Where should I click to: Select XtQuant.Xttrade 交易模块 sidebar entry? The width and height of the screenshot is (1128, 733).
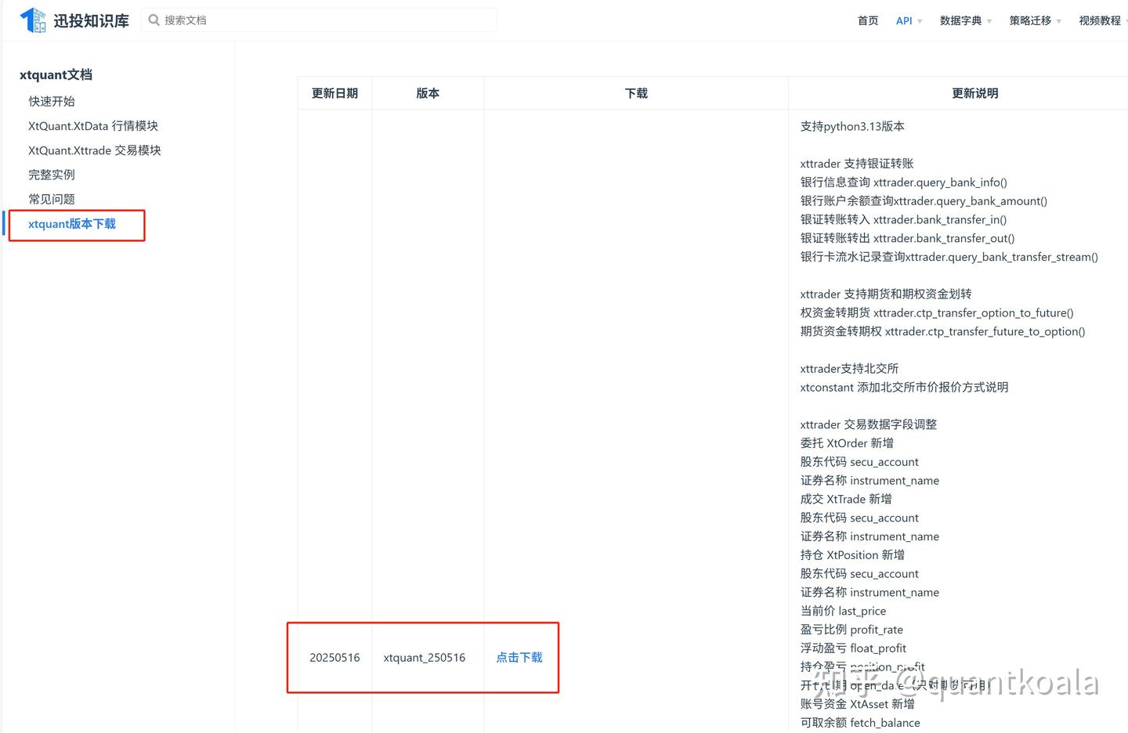95,150
